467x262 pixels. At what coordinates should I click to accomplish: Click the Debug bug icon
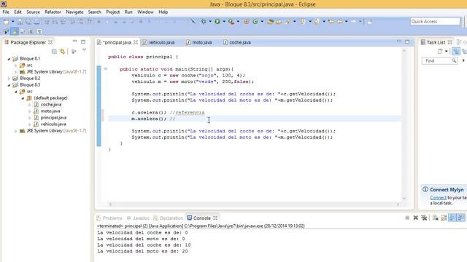pos(204,22)
